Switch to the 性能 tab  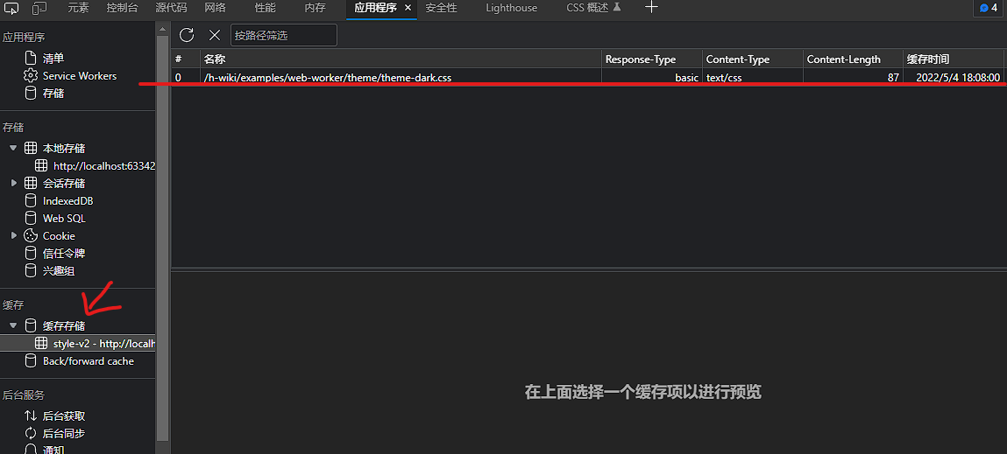(266, 9)
